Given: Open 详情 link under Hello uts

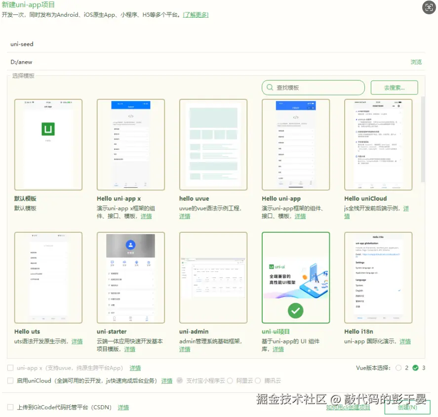Looking at the screenshot, I should coord(77,341).
